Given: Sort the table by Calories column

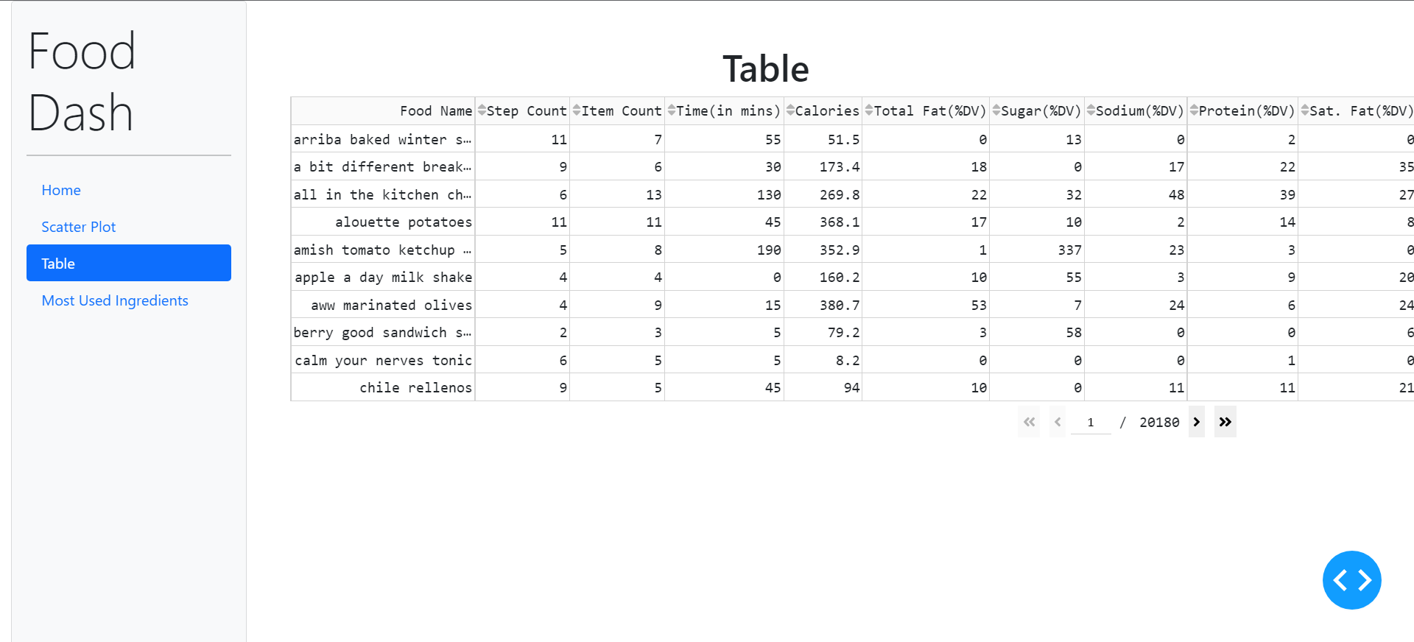Looking at the screenshot, I should pyautogui.click(x=792, y=110).
